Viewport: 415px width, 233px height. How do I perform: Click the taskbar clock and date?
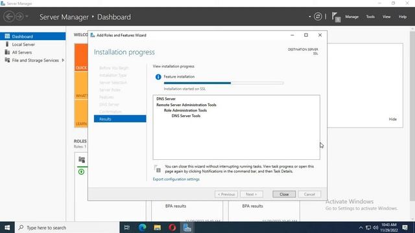(x=389, y=227)
